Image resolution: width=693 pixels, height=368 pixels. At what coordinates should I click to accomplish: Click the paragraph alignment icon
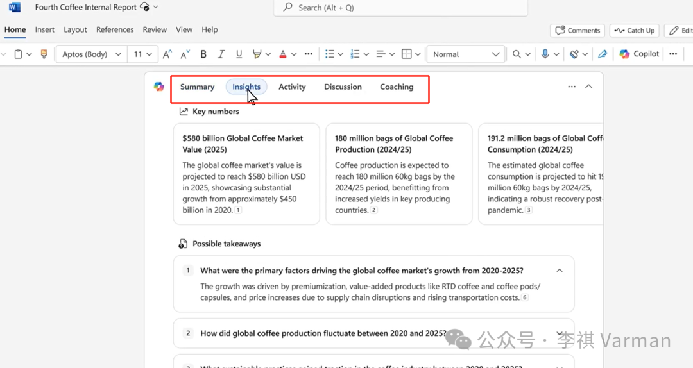click(381, 54)
